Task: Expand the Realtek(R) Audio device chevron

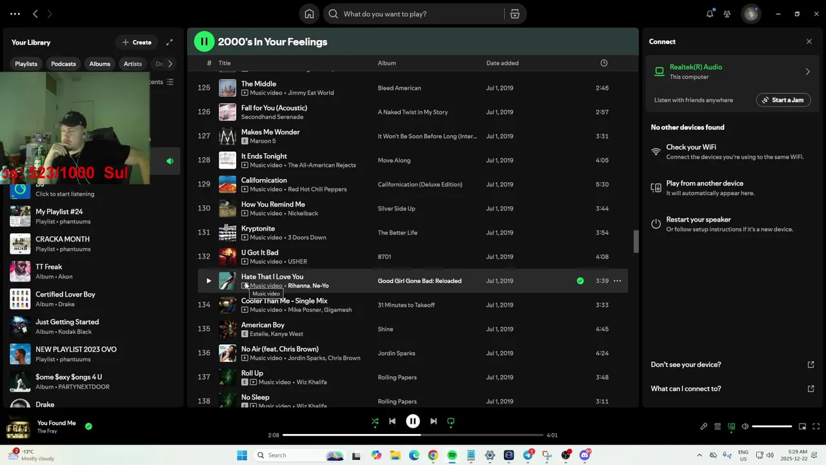Action: pyautogui.click(x=807, y=72)
